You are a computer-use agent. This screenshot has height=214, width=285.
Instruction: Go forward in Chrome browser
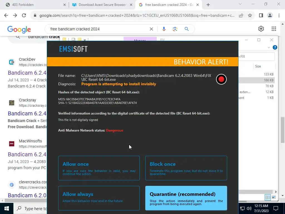pyautogui.click(x=15, y=16)
